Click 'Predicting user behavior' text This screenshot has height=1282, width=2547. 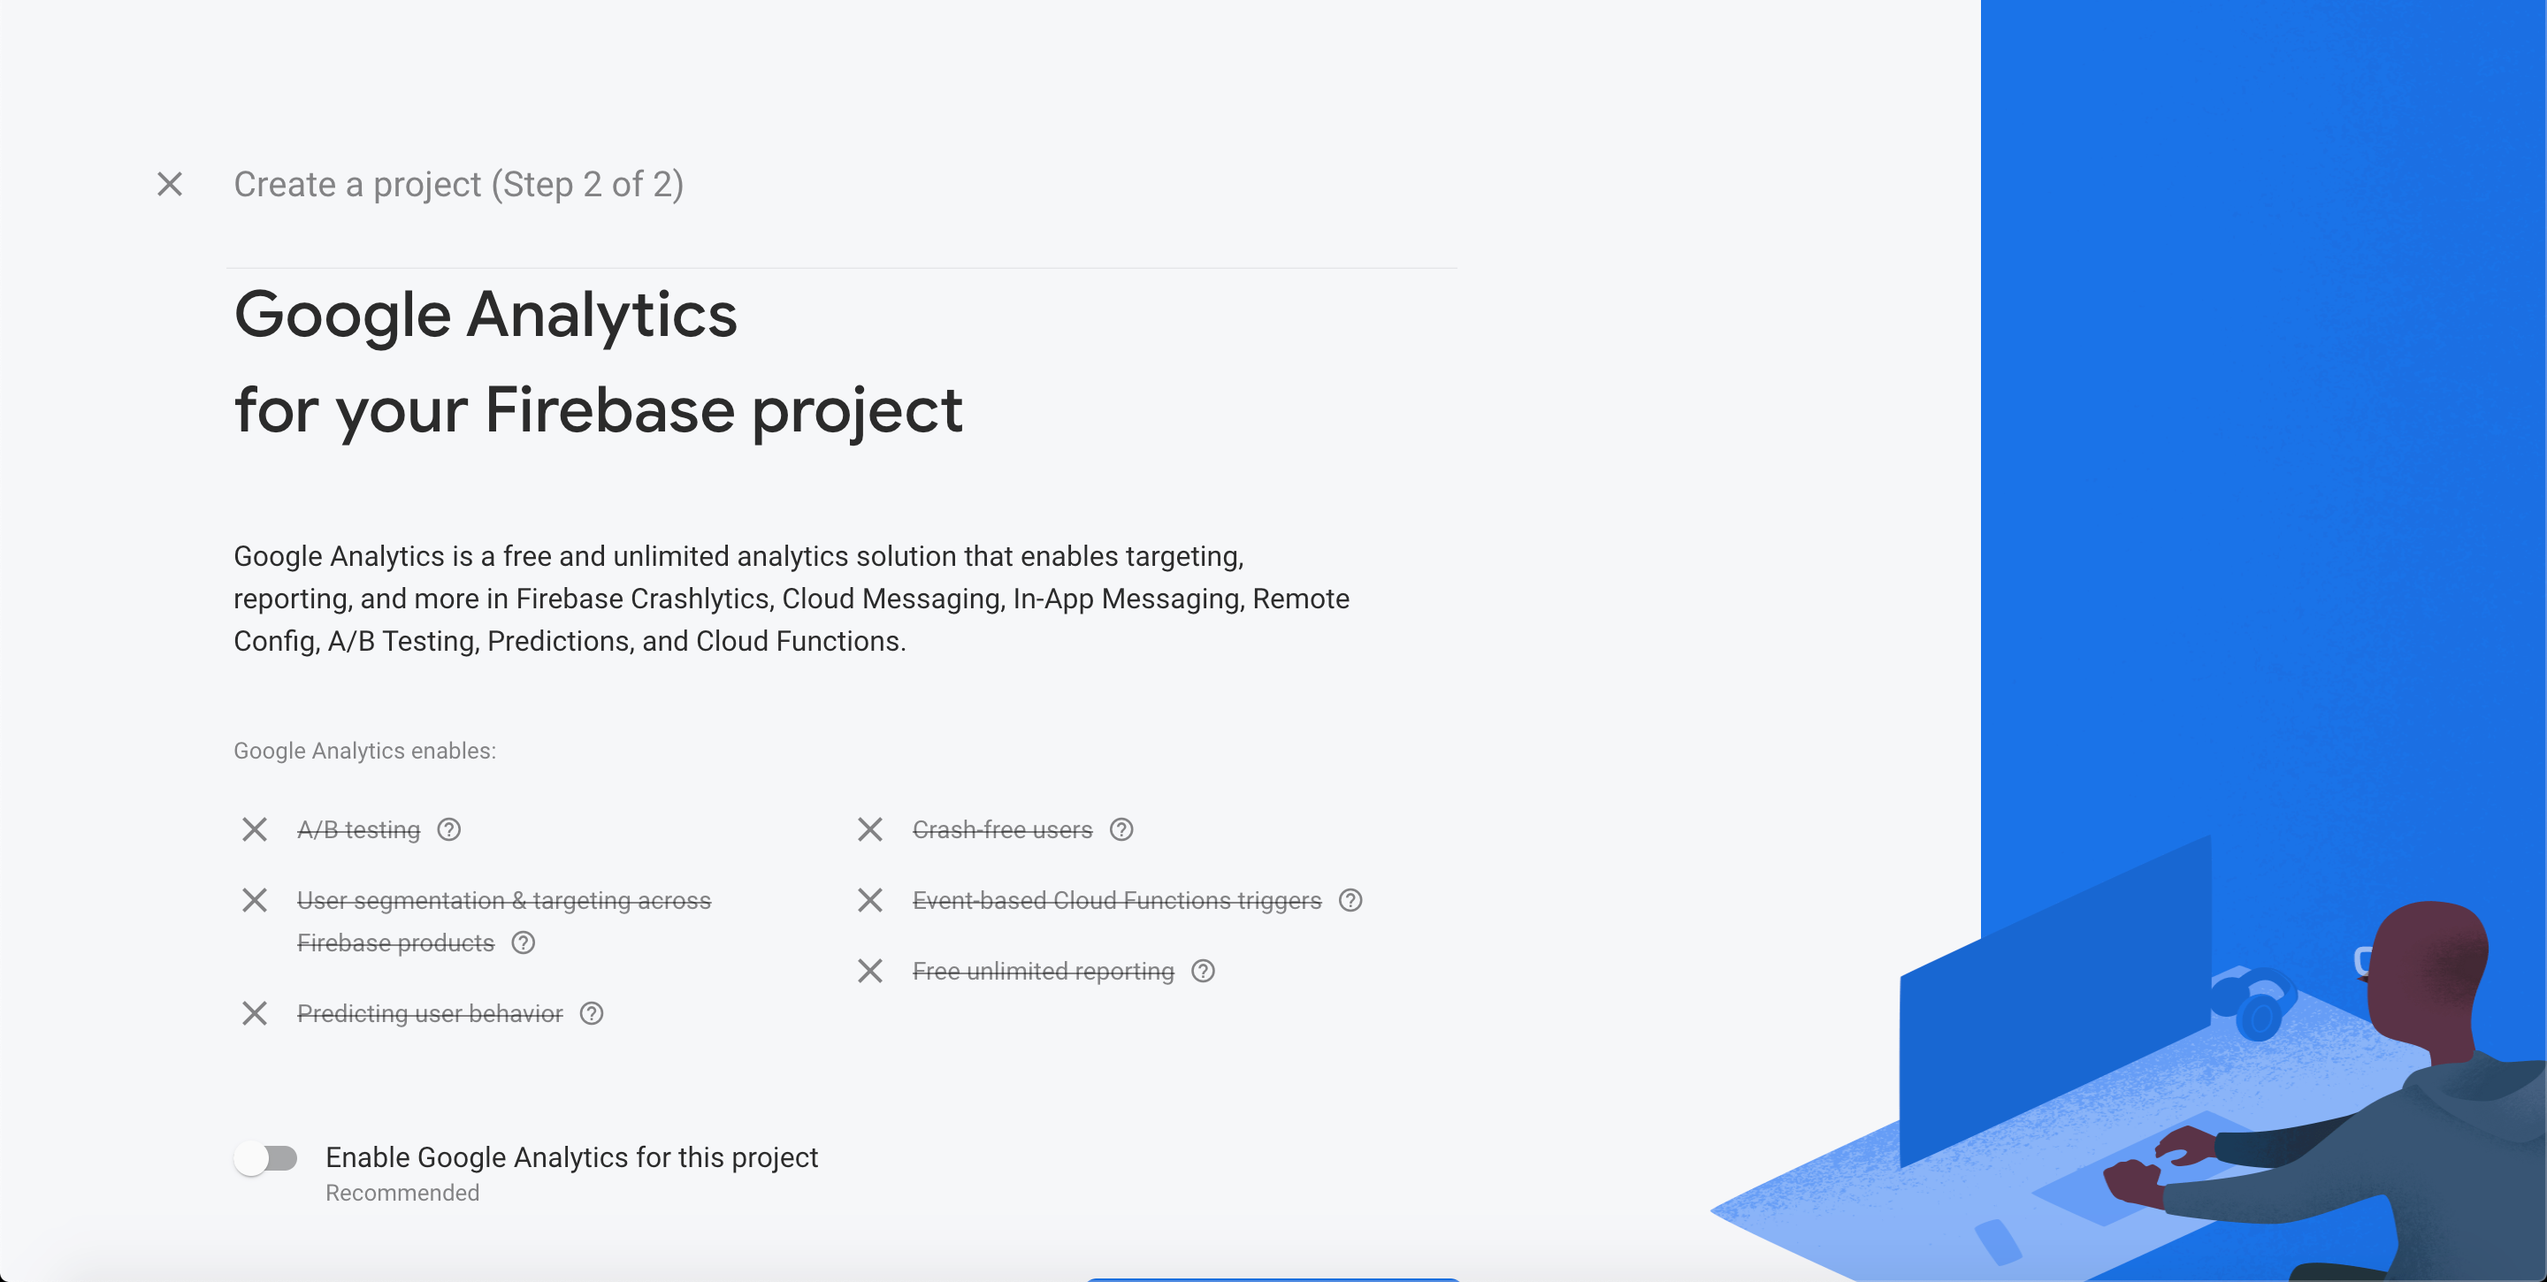pyautogui.click(x=430, y=1013)
